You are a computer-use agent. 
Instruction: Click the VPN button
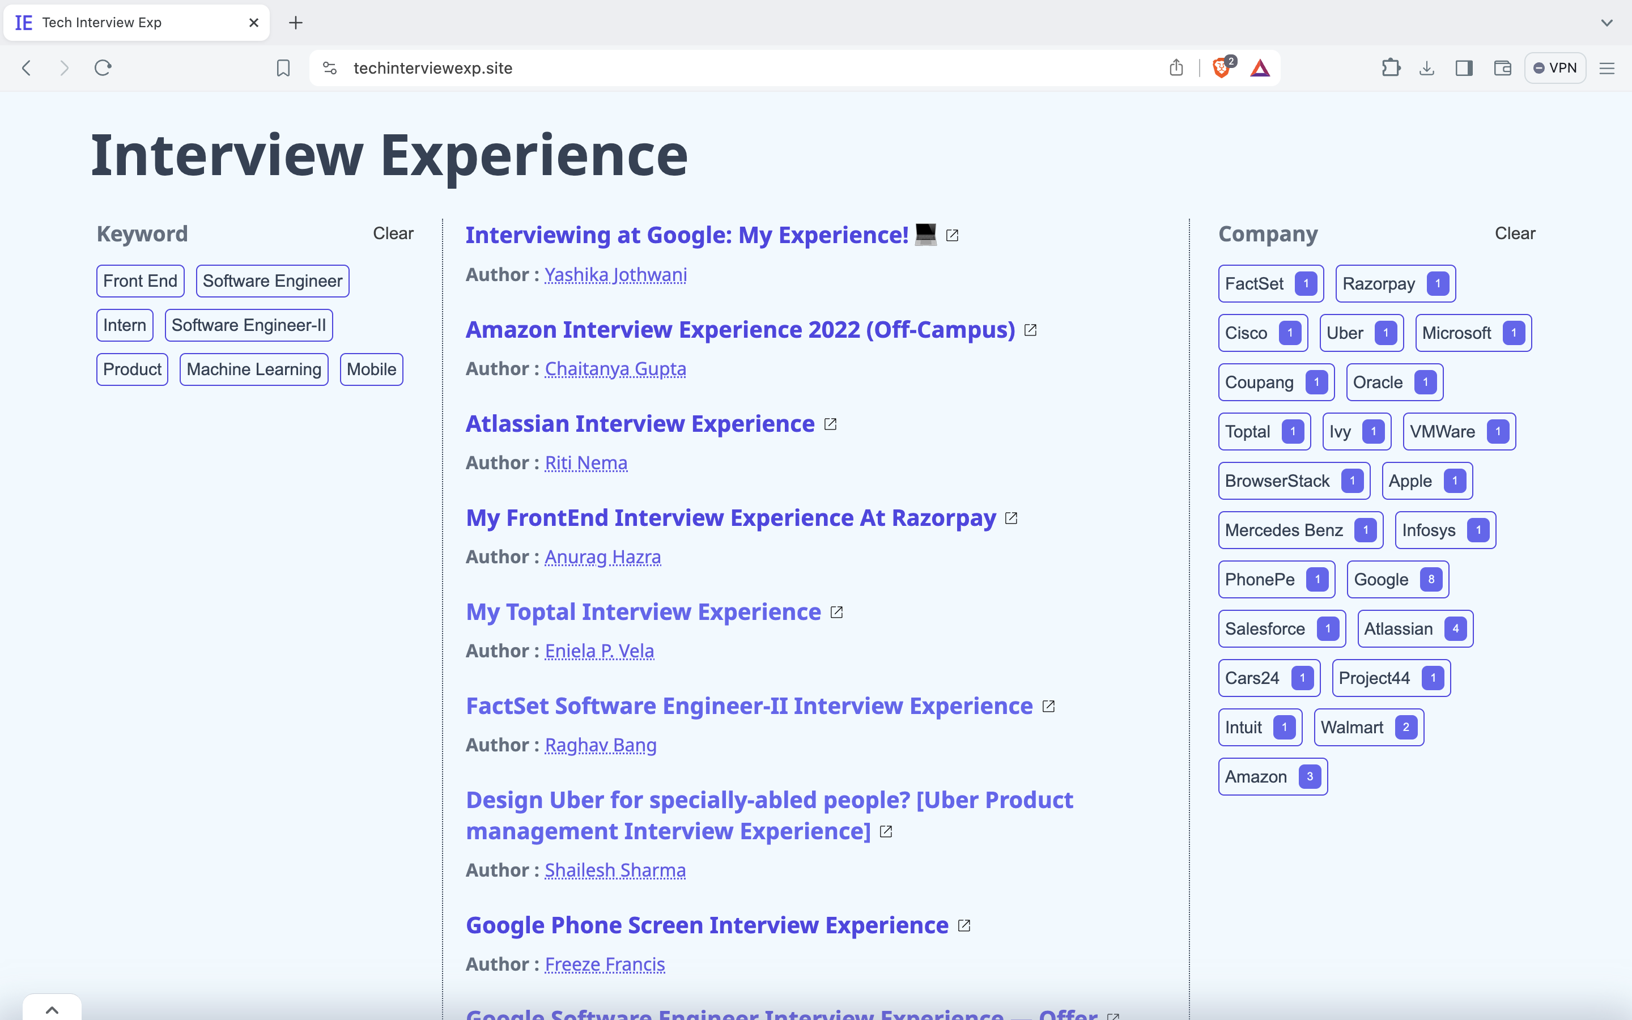[x=1554, y=68]
